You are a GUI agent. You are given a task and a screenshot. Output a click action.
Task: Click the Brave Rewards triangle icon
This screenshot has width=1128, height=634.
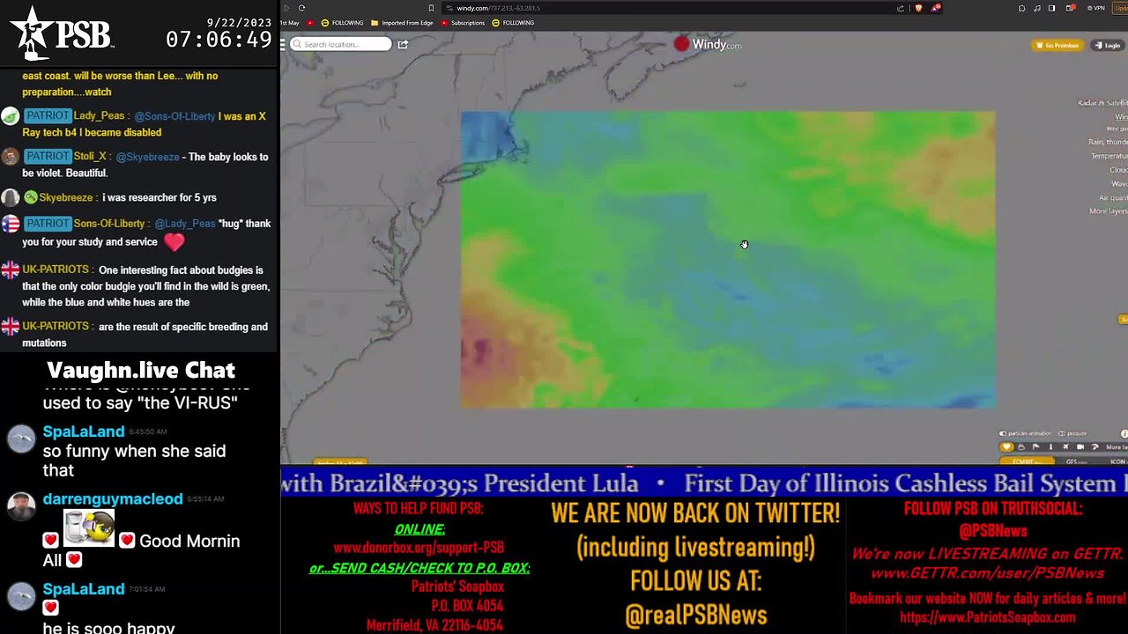click(x=936, y=8)
